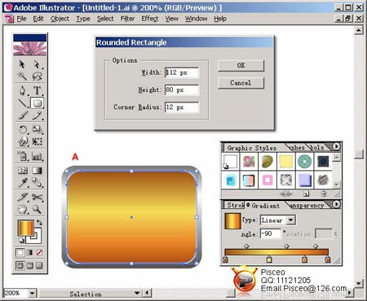
Task: Open the File menu
Action: [21, 19]
